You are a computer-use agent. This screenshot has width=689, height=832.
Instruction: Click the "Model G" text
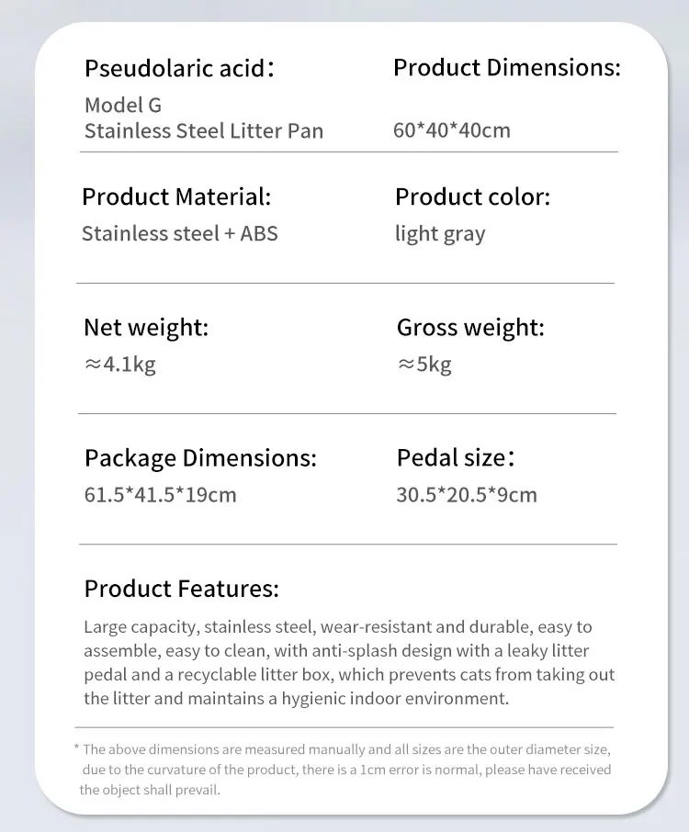point(123,106)
